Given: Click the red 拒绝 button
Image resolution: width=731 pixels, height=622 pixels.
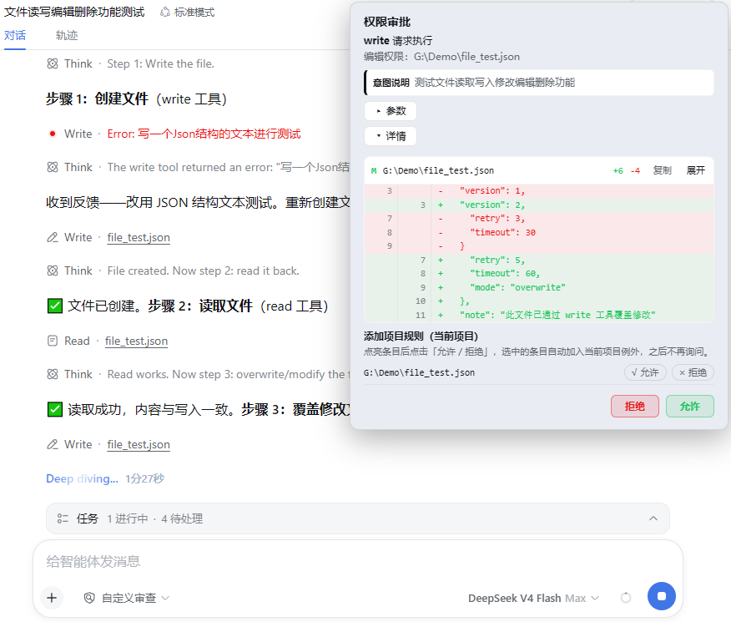Looking at the screenshot, I should pos(634,406).
